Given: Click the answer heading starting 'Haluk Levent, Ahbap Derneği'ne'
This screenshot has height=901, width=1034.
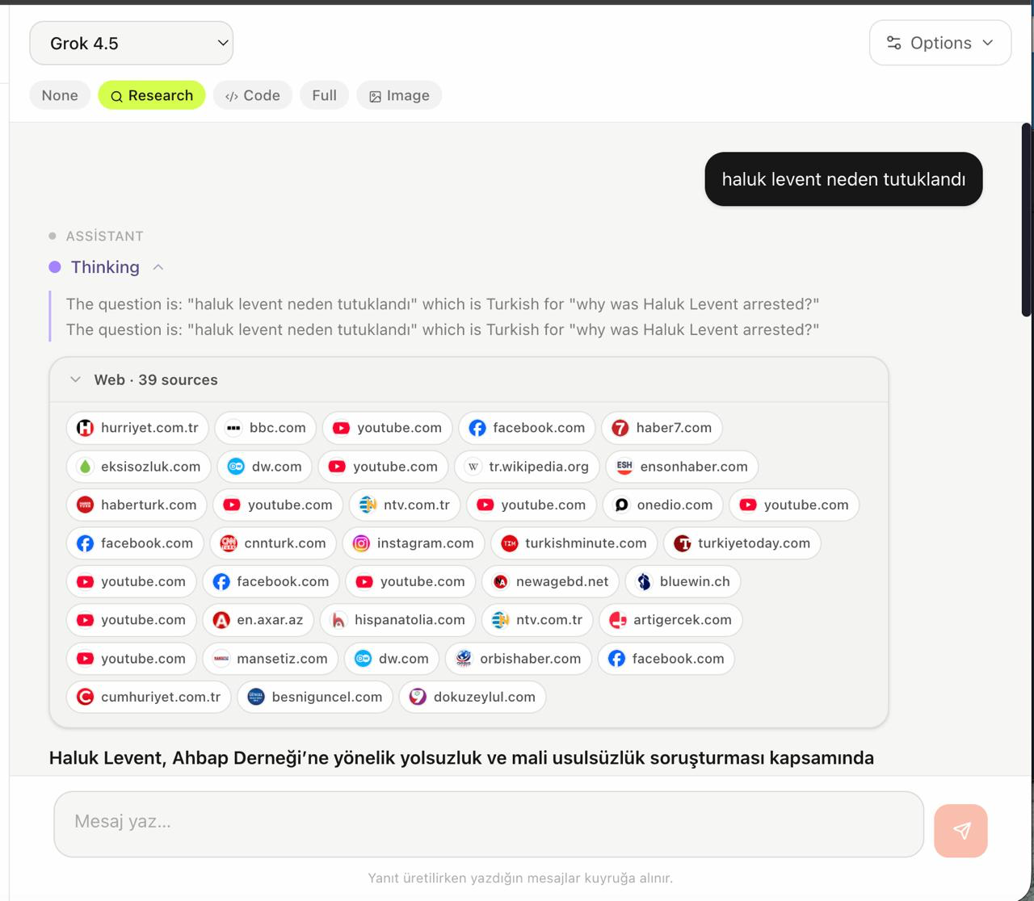Looking at the screenshot, I should [x=461, y=758].
